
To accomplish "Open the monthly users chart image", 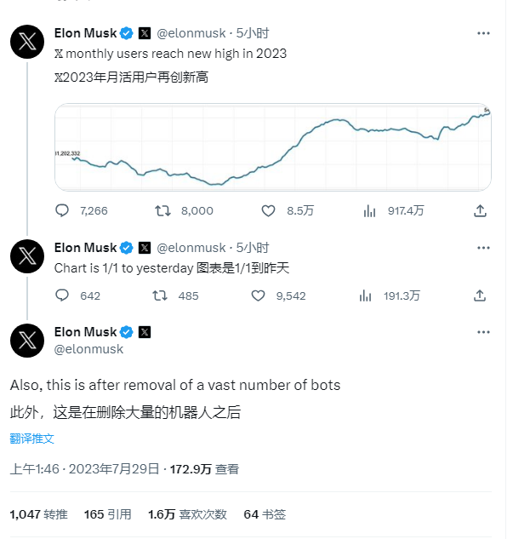I will [x=273, y=147].
